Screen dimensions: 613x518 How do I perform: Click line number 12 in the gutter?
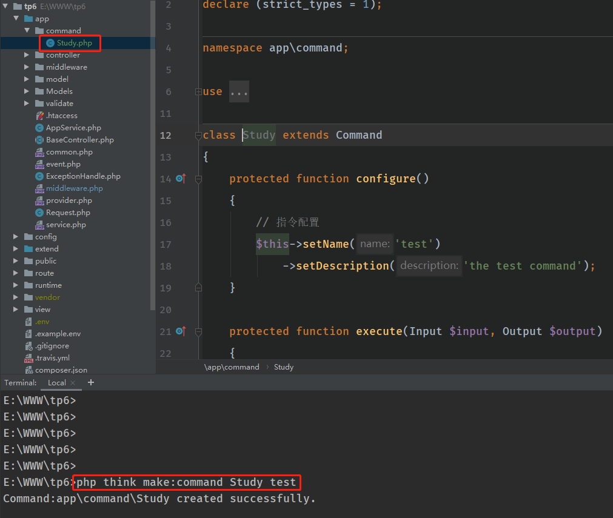(166, 136)
